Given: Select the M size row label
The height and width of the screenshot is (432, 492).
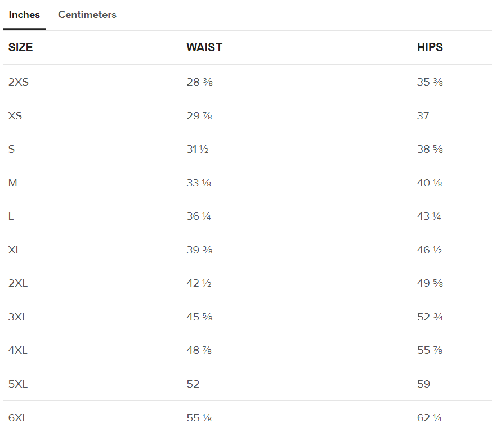Looking at the screenshot, I should 13,183.
